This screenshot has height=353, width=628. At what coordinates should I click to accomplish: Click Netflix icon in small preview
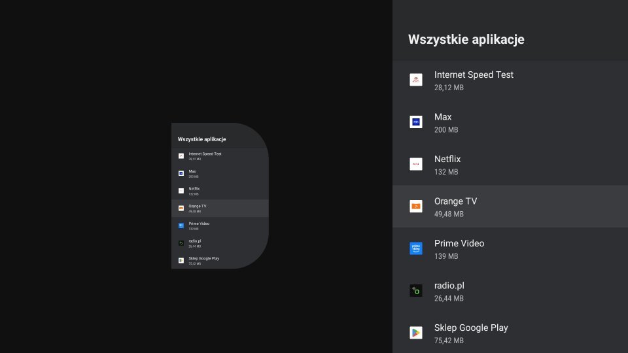click(181, 191)
